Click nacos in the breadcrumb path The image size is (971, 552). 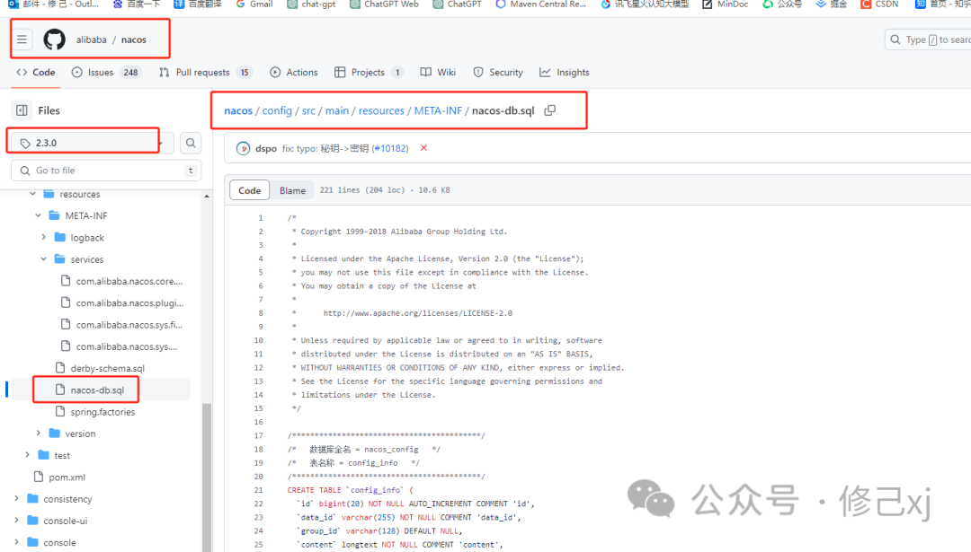coord(238,110)
